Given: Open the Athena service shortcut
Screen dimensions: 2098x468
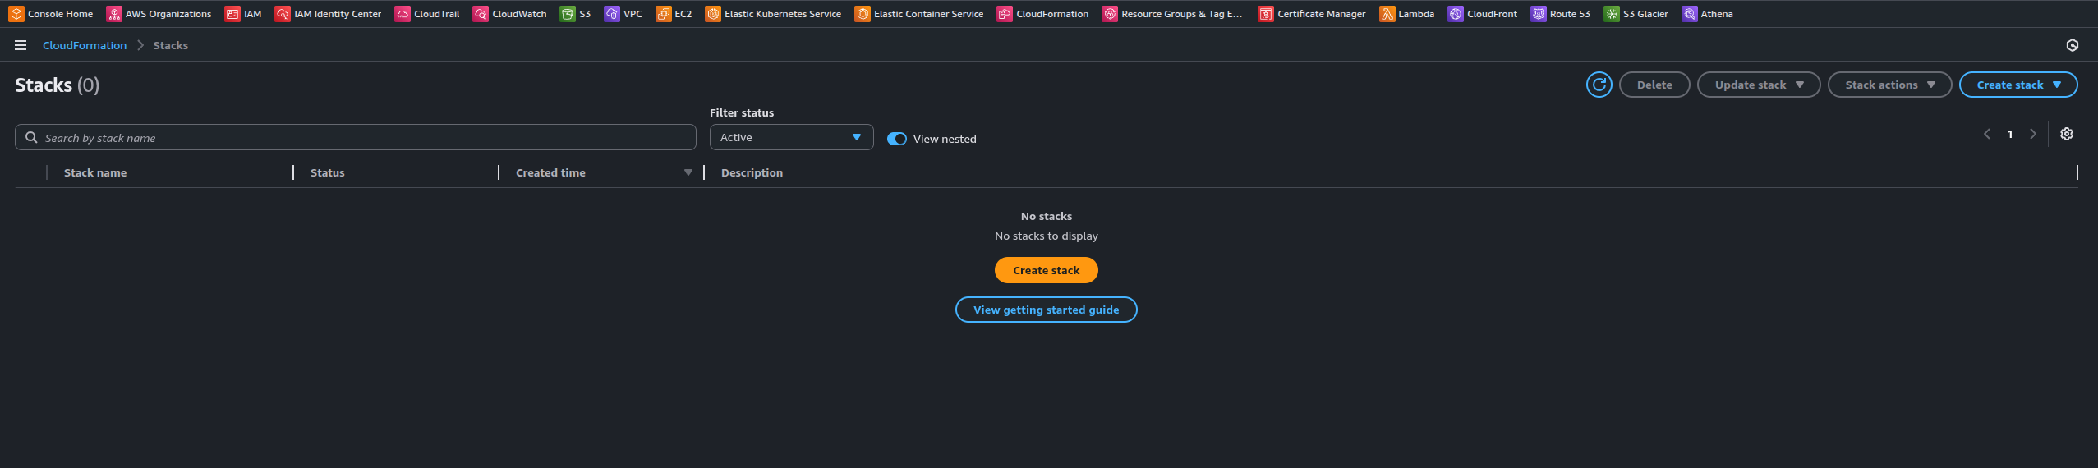Looking at the screenshot, I should (x=1707, y=14).
